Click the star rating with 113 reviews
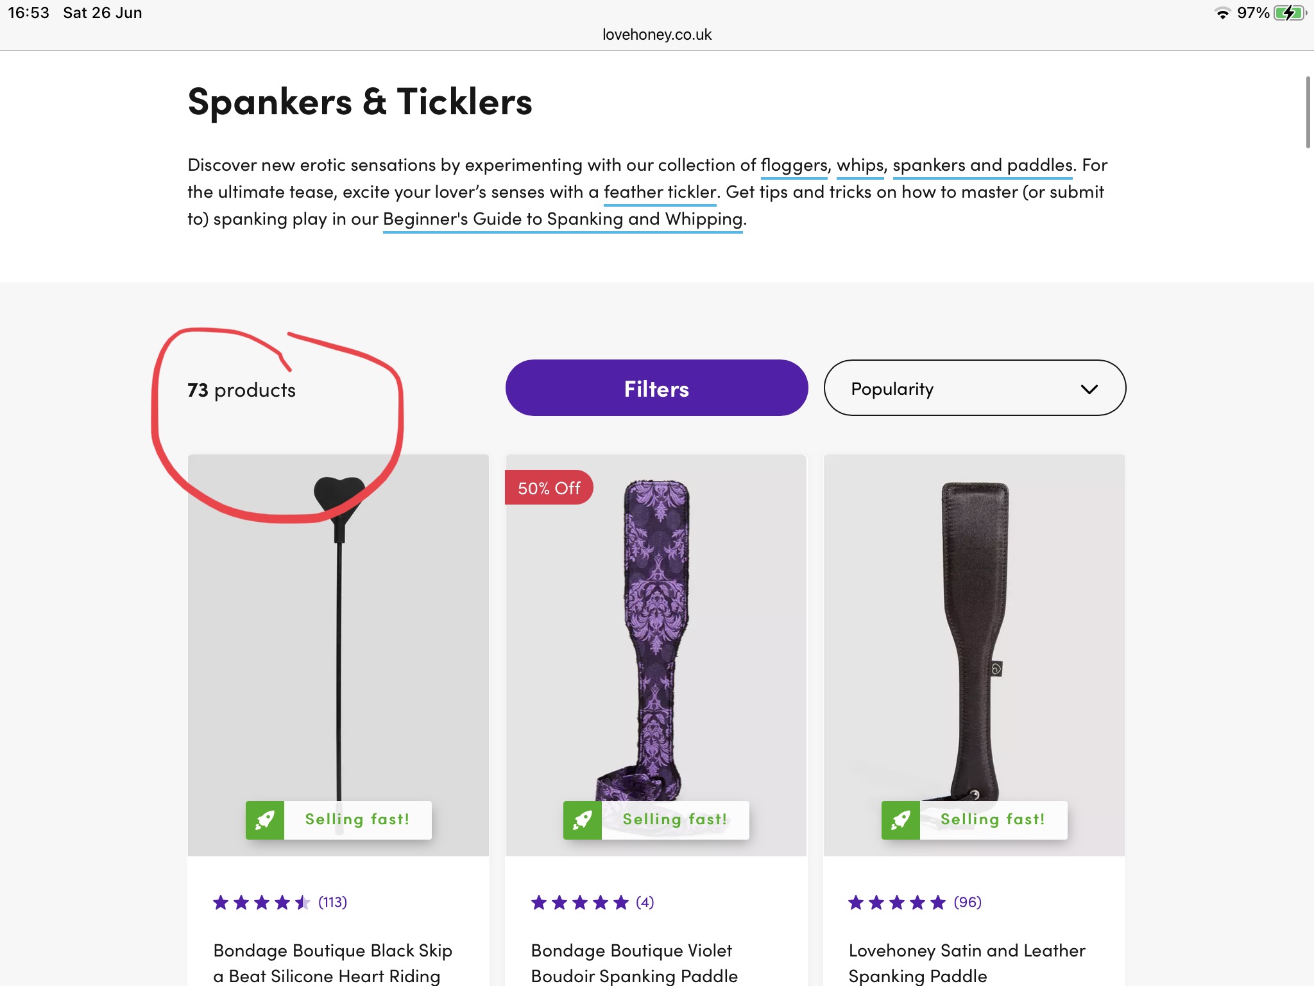1314x986 pixels. [280, 903]
